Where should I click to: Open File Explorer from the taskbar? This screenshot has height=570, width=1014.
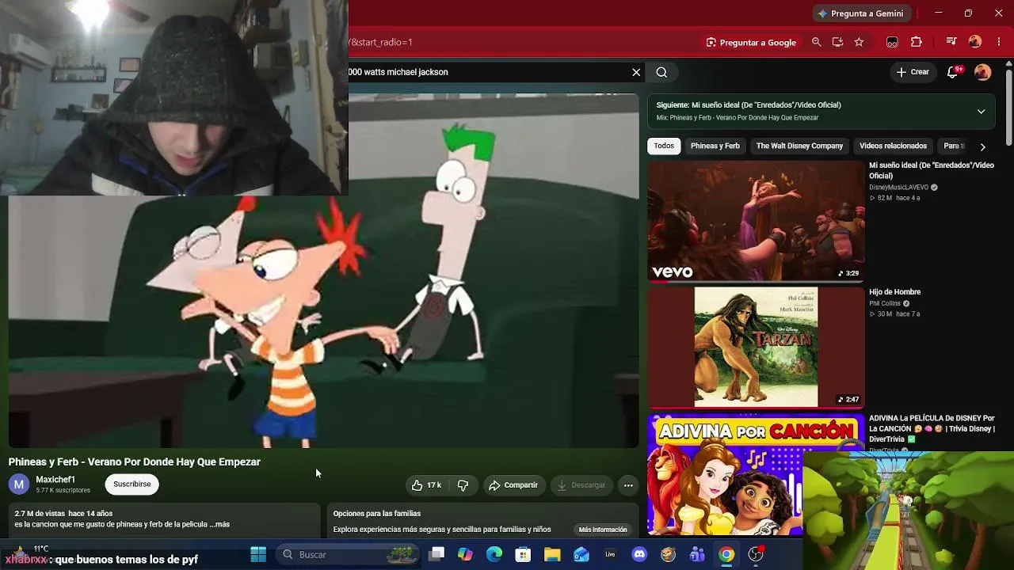(552, 554)
